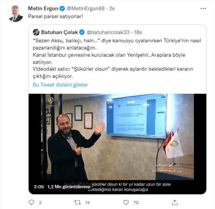The height and width of the screenshot is (209, 215).
Task: Click Metin Ergun's blue verified badge
Action: click(x=62, y=9)
